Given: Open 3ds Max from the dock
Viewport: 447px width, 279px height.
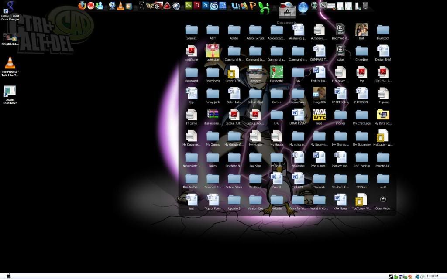Looking at the screenshot, I should click(214, 6).
